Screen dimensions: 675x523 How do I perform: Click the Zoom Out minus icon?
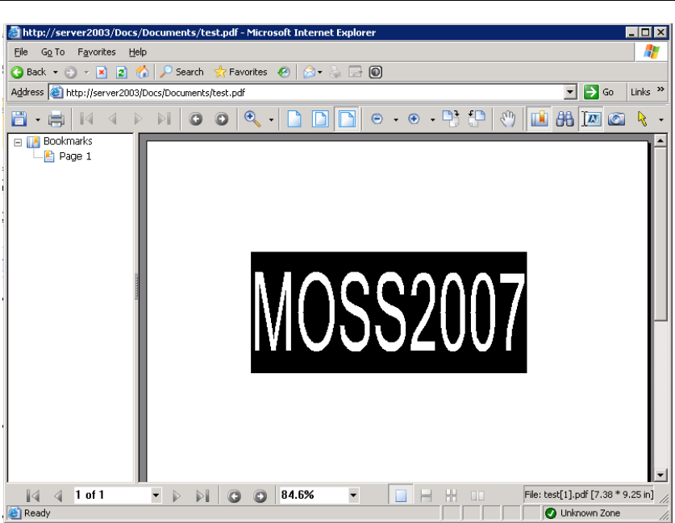[x=377, y=119]
